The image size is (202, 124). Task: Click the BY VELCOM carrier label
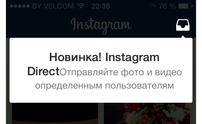click(53, 6)
